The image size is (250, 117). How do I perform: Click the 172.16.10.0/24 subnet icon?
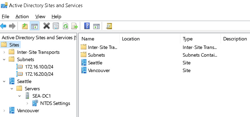click(20, 66)
